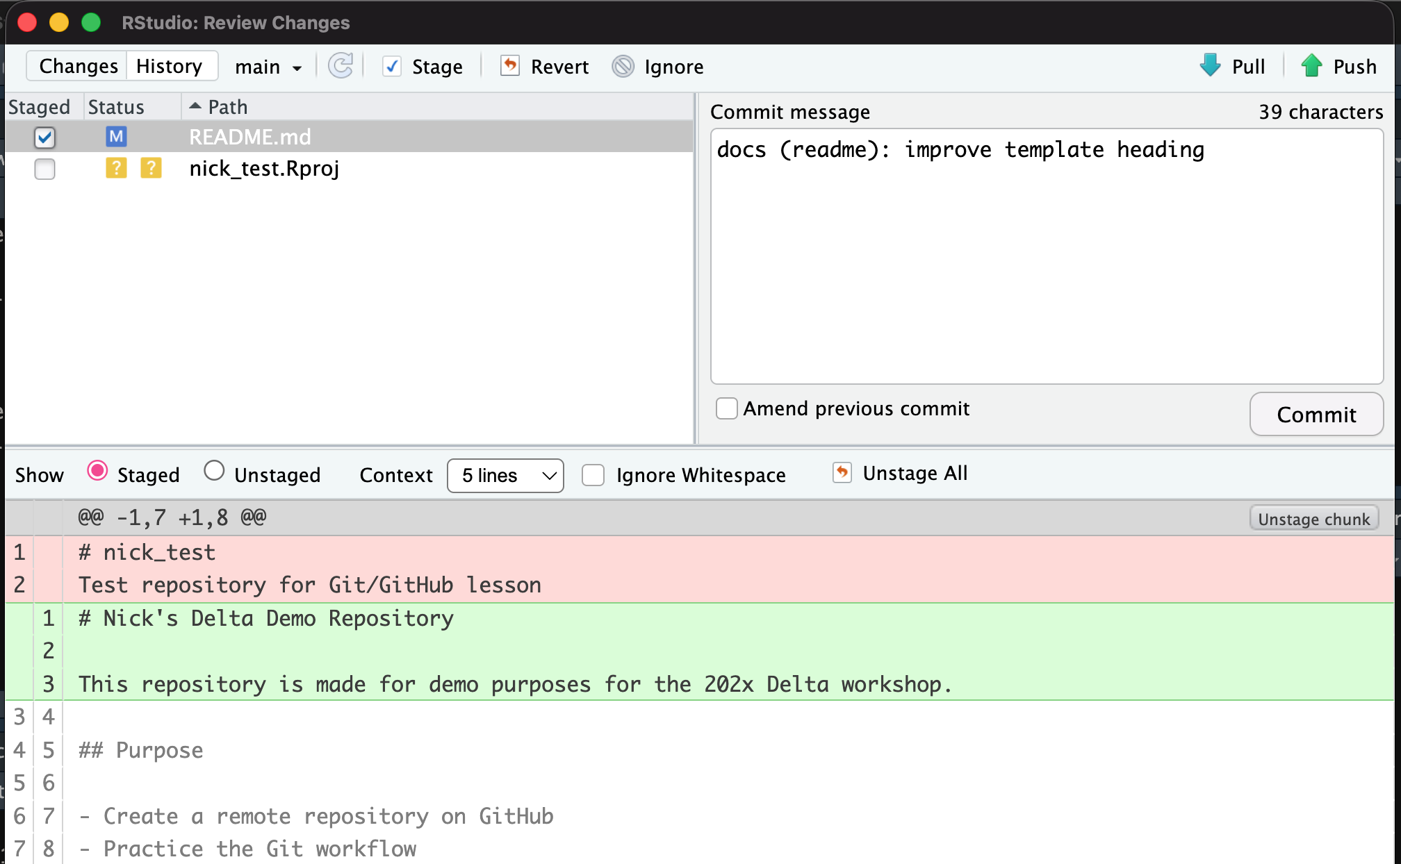
Task: Click the refresh icon in toolbar
Action: pos(341,66)
